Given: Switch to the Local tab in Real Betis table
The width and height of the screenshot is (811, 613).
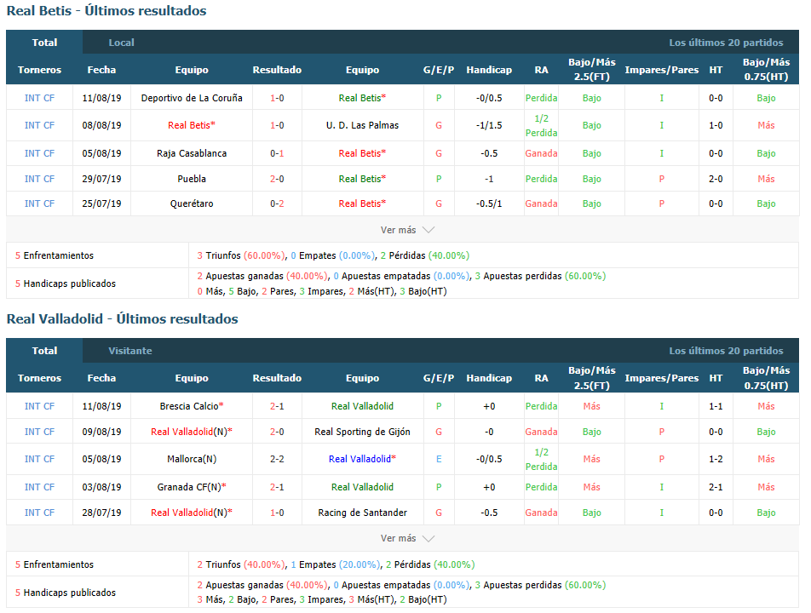Looking at the screenshot, I should 121,43.
